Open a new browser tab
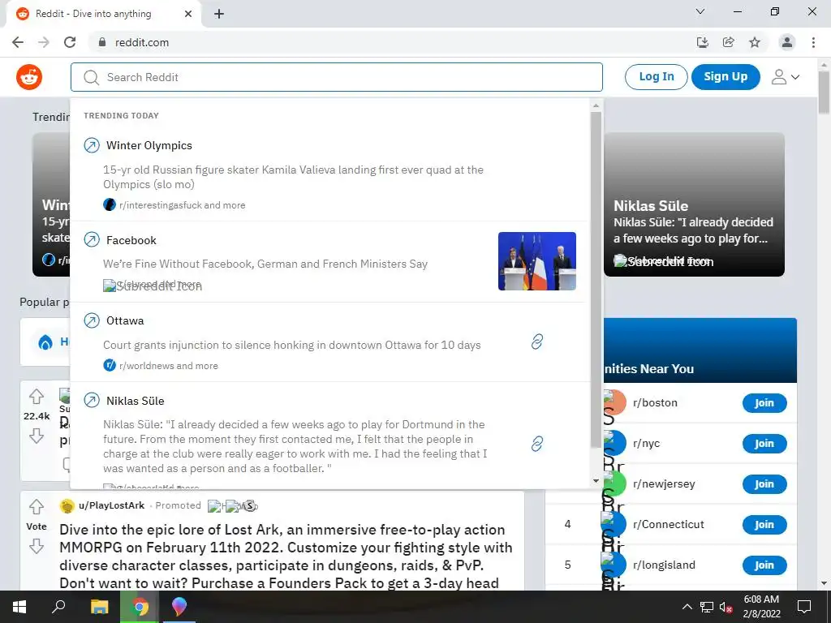831x623 pixels. [x=219, y=14]
